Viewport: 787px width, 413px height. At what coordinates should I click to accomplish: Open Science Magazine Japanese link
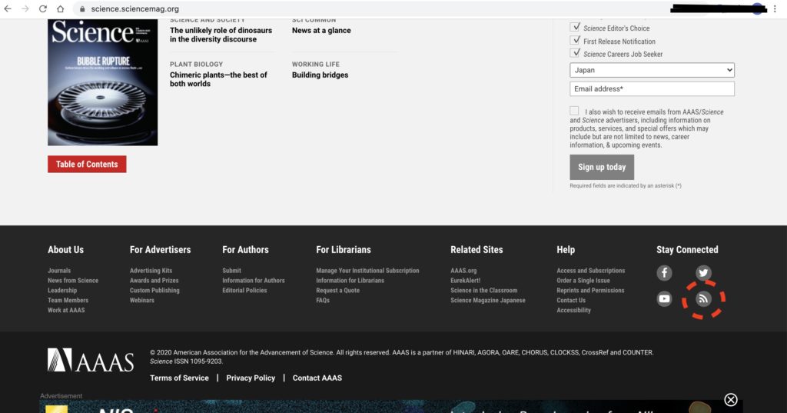pyautogui.click(x=488, y=301)
